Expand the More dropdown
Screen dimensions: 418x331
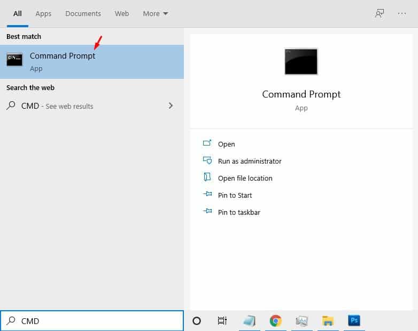pos(156,13)
